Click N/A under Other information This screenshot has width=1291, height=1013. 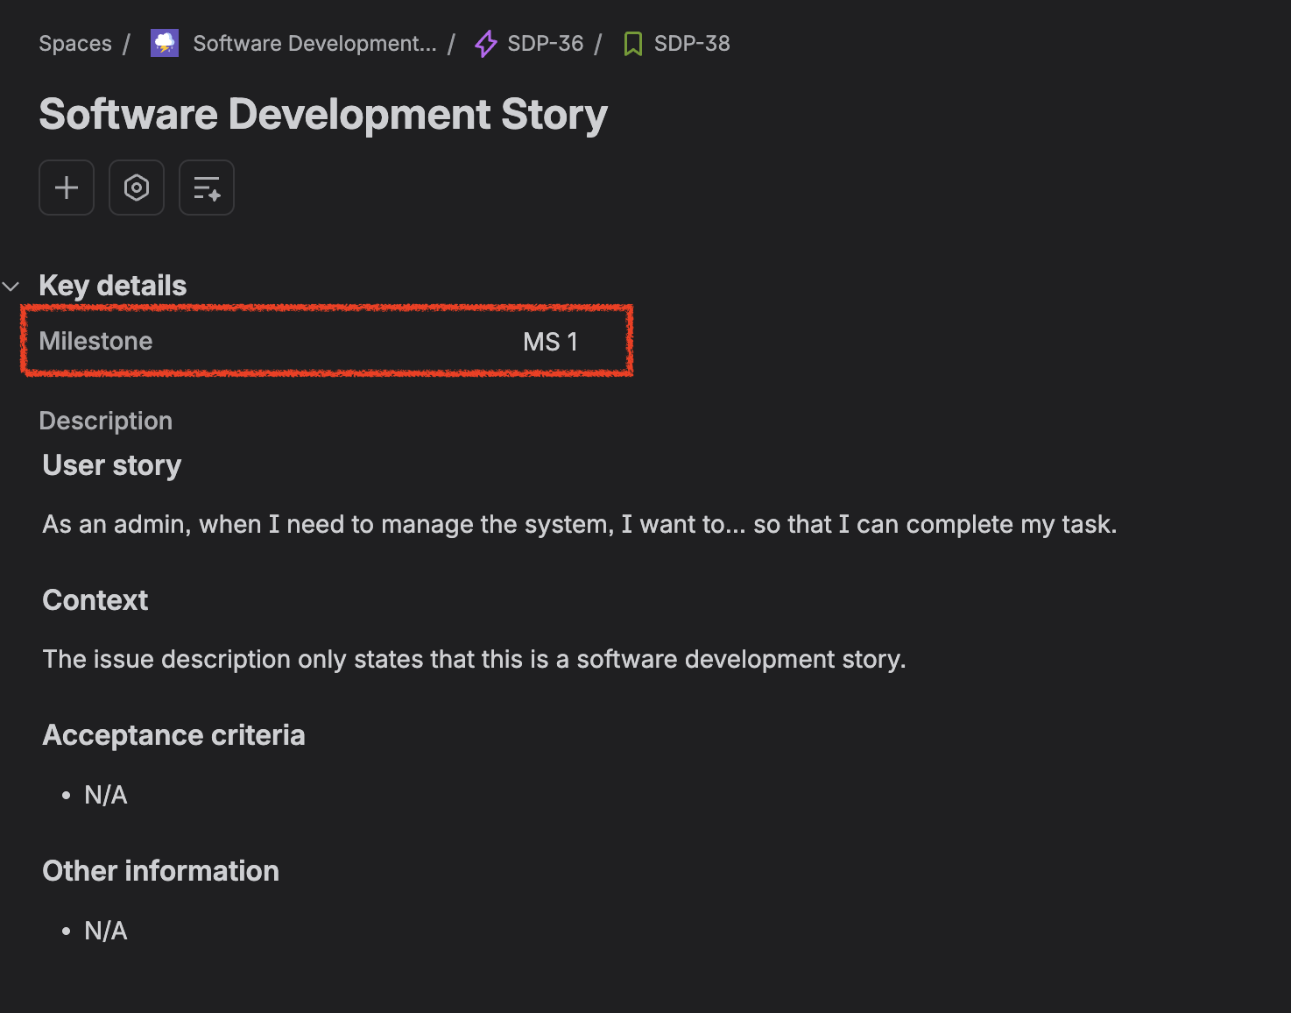click(106, 931)
